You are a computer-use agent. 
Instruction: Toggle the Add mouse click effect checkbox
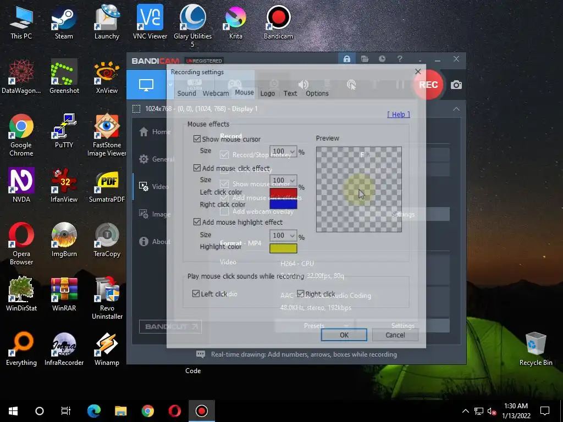pos(197,168)
